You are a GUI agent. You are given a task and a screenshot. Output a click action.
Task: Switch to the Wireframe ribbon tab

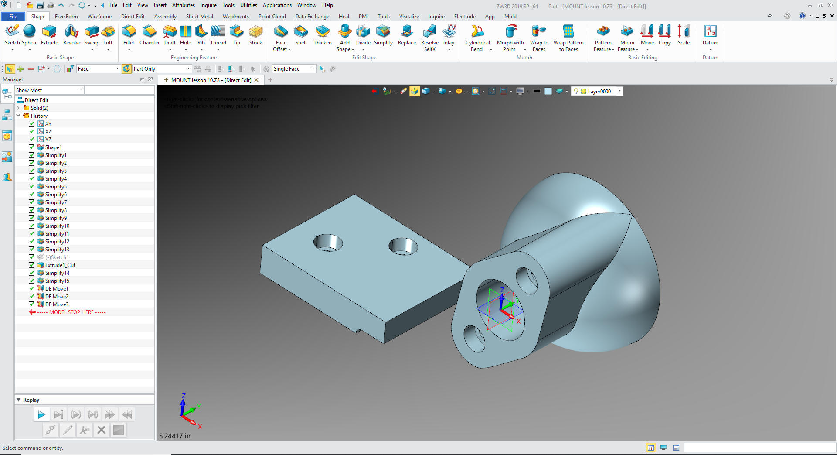click(x=99, y=17)
